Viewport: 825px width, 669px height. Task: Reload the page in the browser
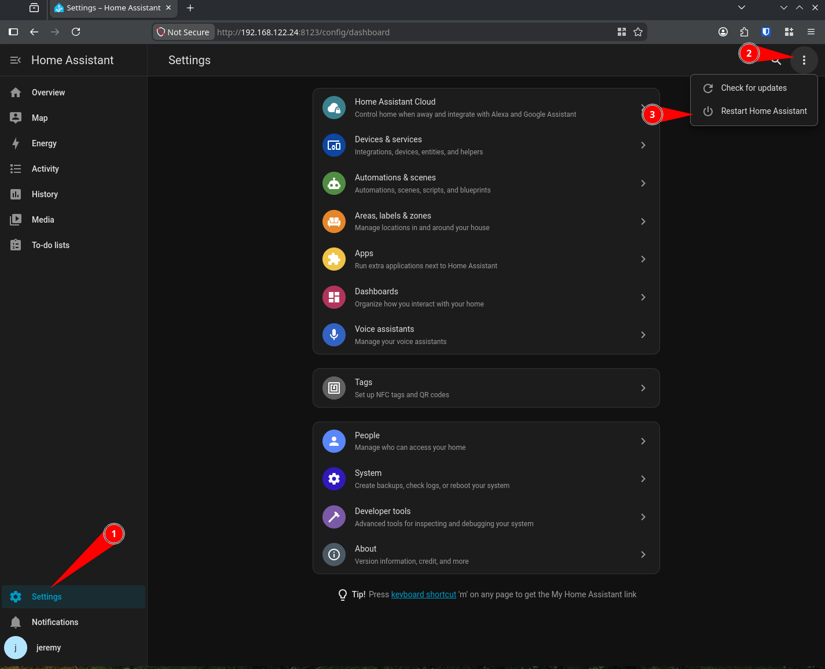[76, 32]
